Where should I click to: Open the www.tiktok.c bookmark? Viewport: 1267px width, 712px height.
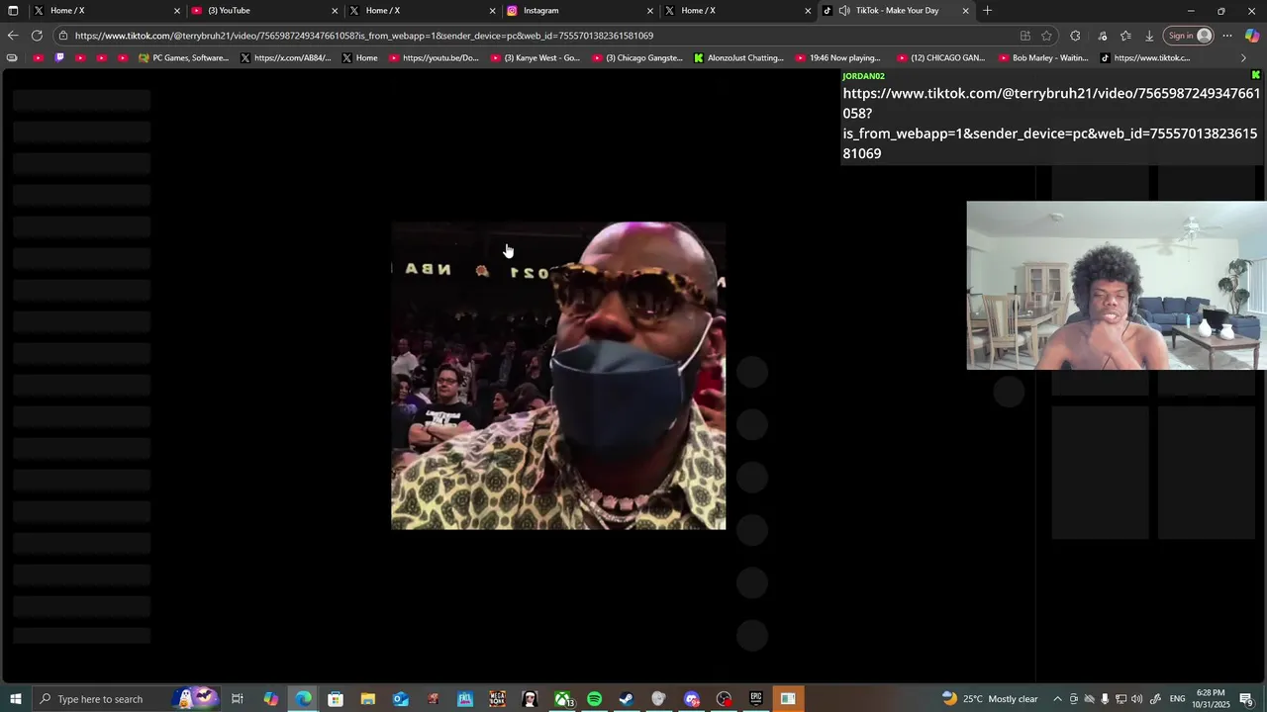click(1145, 57)
